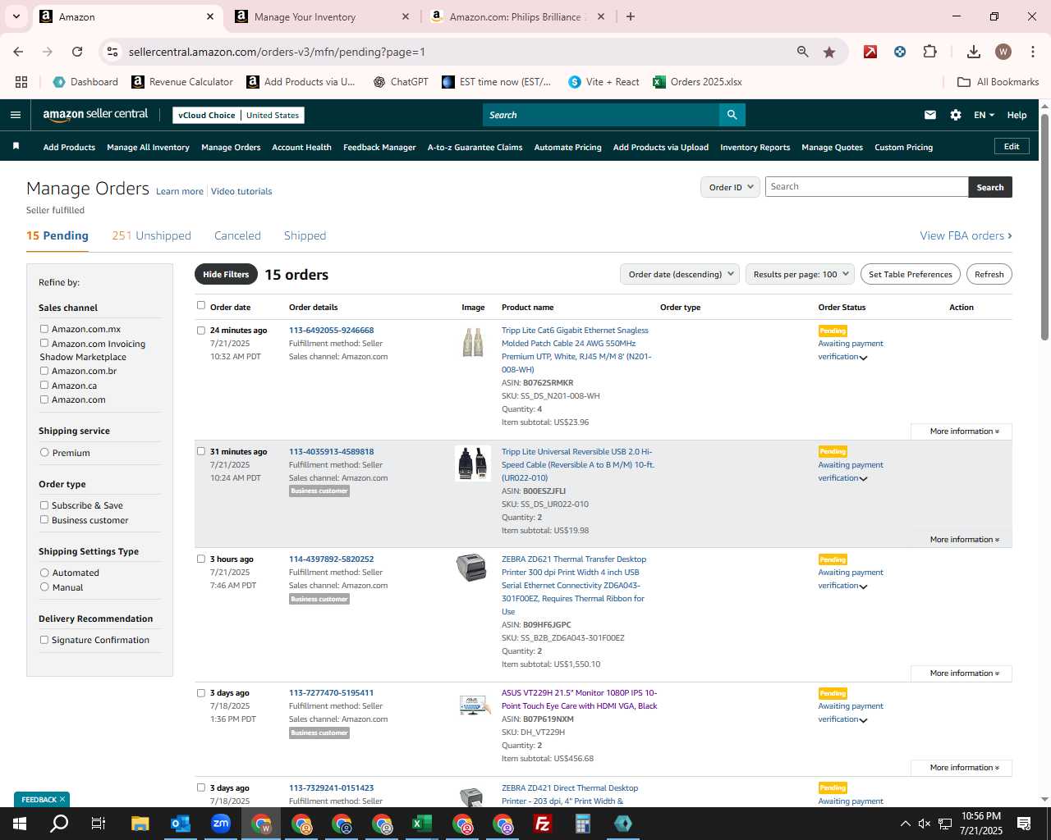Open the Chrome downloads icon

coord(974,52)
